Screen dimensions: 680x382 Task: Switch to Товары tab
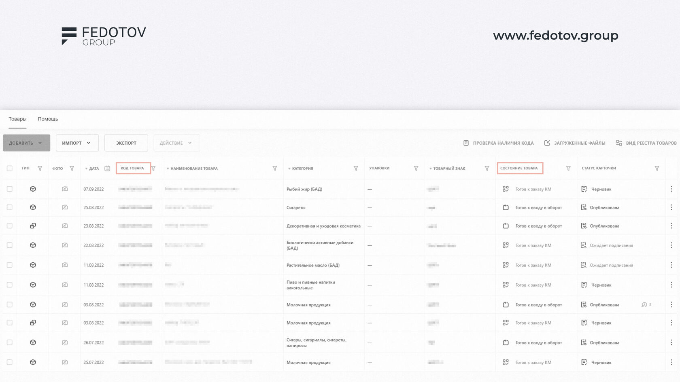point(17,119)
